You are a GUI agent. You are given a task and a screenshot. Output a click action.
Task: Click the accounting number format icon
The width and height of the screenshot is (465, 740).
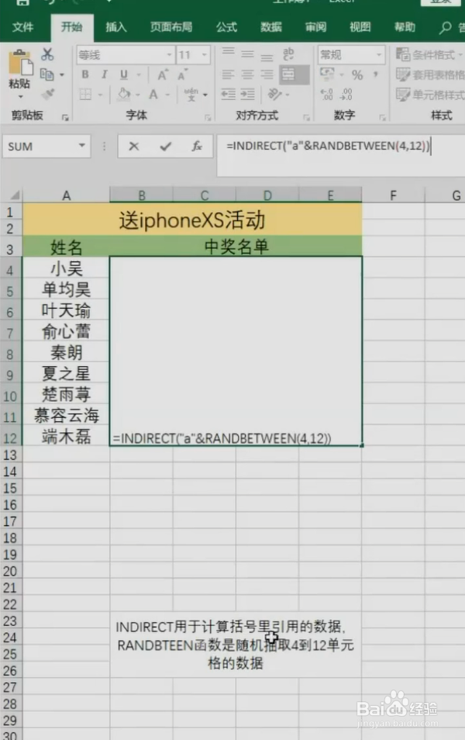pyautogui.click(x=327, y=74)
